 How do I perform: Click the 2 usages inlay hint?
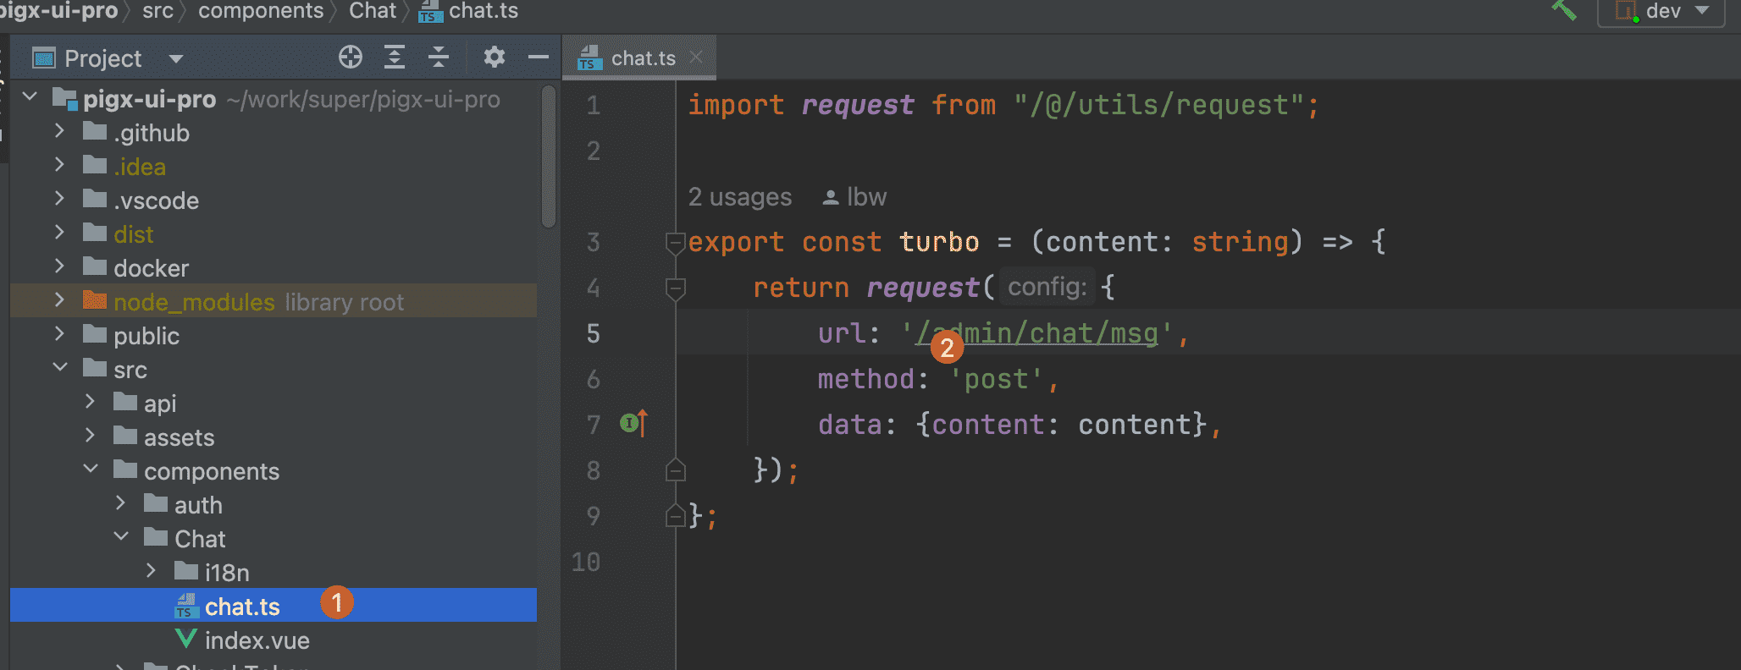[x=739, y=197]
